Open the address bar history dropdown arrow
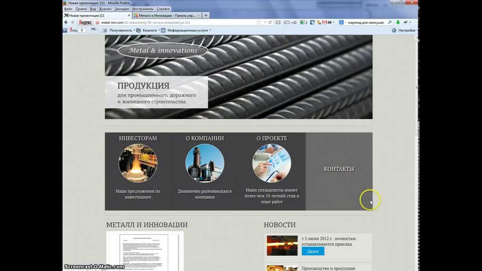The height and width of the screenshot is (271, 482). point(265,23)
